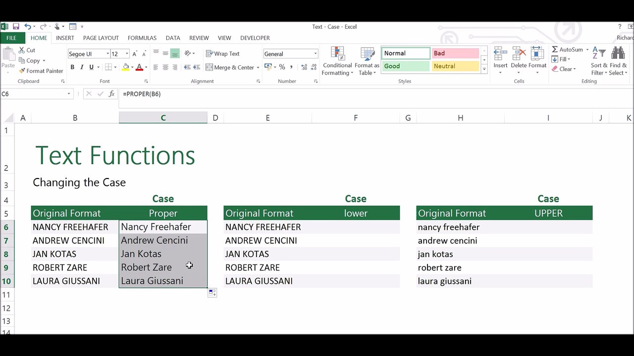Expand the cell styles gallery
Image resolution: width=634 pixels, height=356 pixels.
484,69
